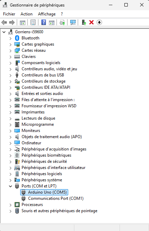Collapse the Ports (COM et LPT) chevron
149x231 pixels.
(10, 186)
